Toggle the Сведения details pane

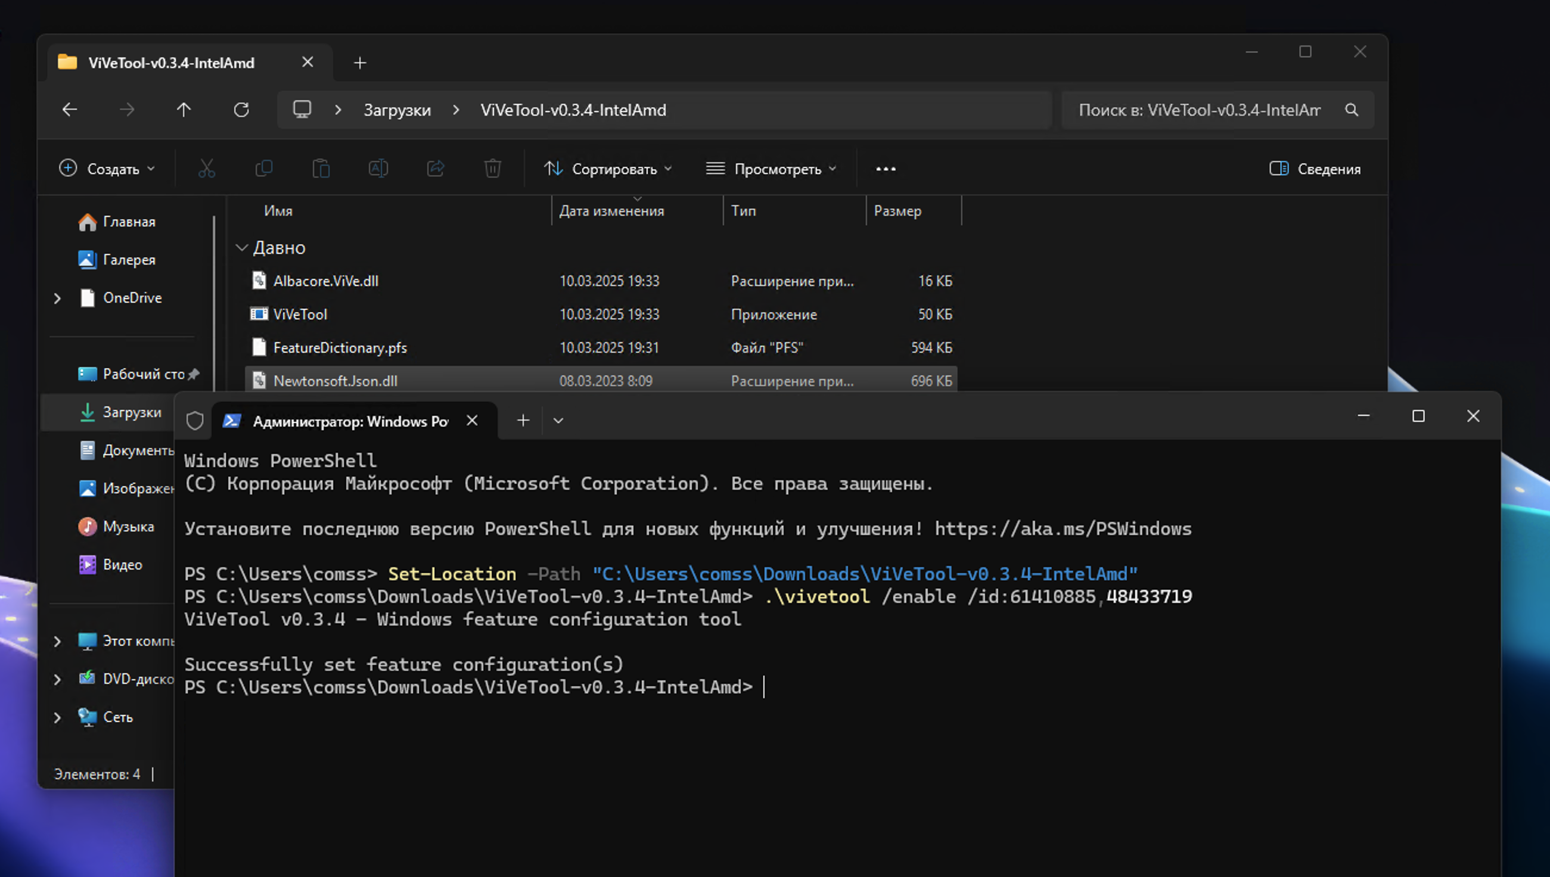click(x=1315, y=169)
